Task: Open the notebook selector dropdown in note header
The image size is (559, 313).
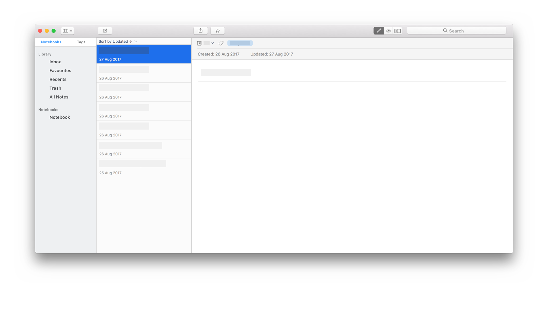Action: pos(206,43)
